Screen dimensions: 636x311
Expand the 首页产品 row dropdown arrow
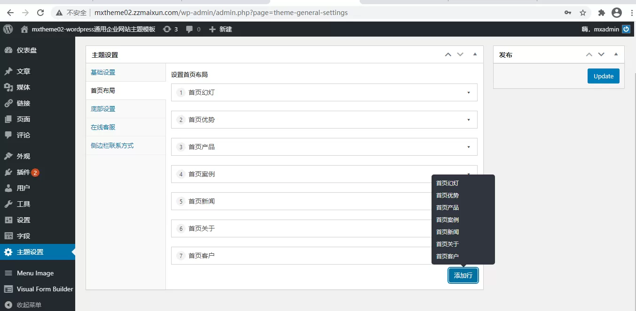pos(468,147)
